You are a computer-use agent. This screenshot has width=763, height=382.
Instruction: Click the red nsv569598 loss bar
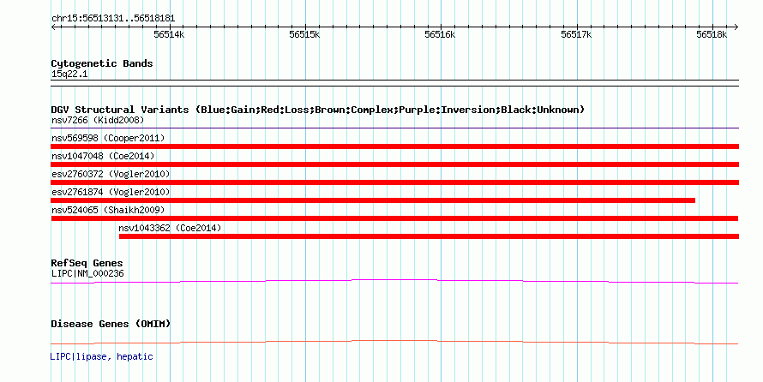[394, 146]
